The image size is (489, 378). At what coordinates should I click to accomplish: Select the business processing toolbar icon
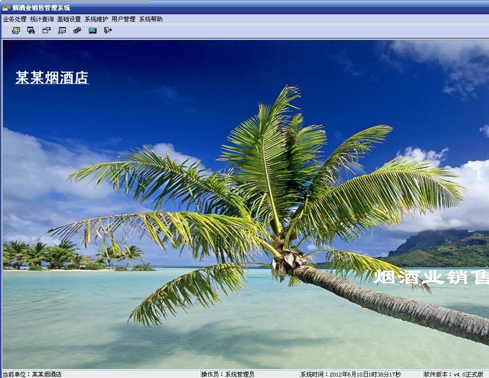[x=15, y=31]
